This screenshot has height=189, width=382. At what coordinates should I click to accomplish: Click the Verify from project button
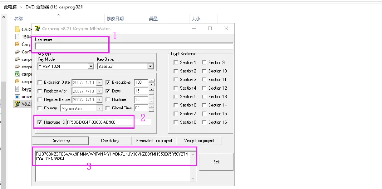(x=199, y=141)
